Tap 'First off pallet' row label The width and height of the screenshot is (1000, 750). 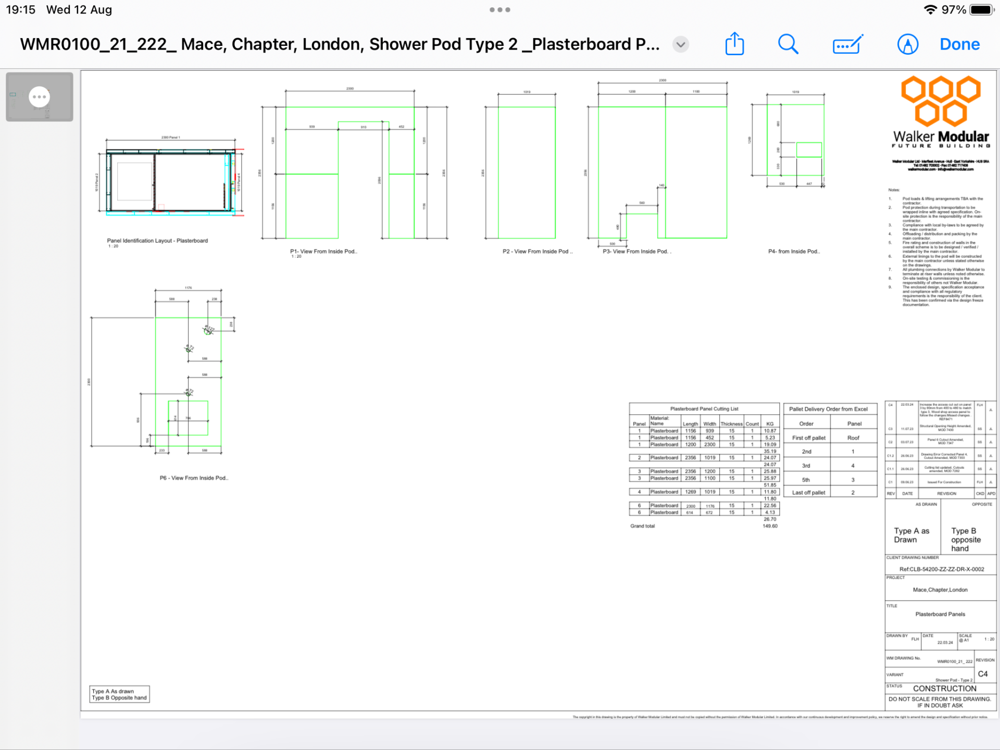[x=808, y=438]
